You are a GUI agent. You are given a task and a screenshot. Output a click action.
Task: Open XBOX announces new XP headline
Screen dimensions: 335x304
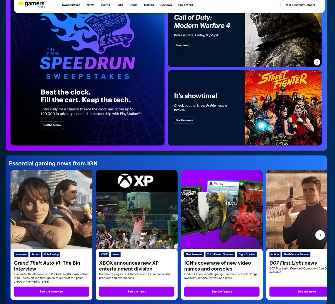[129, 266]
